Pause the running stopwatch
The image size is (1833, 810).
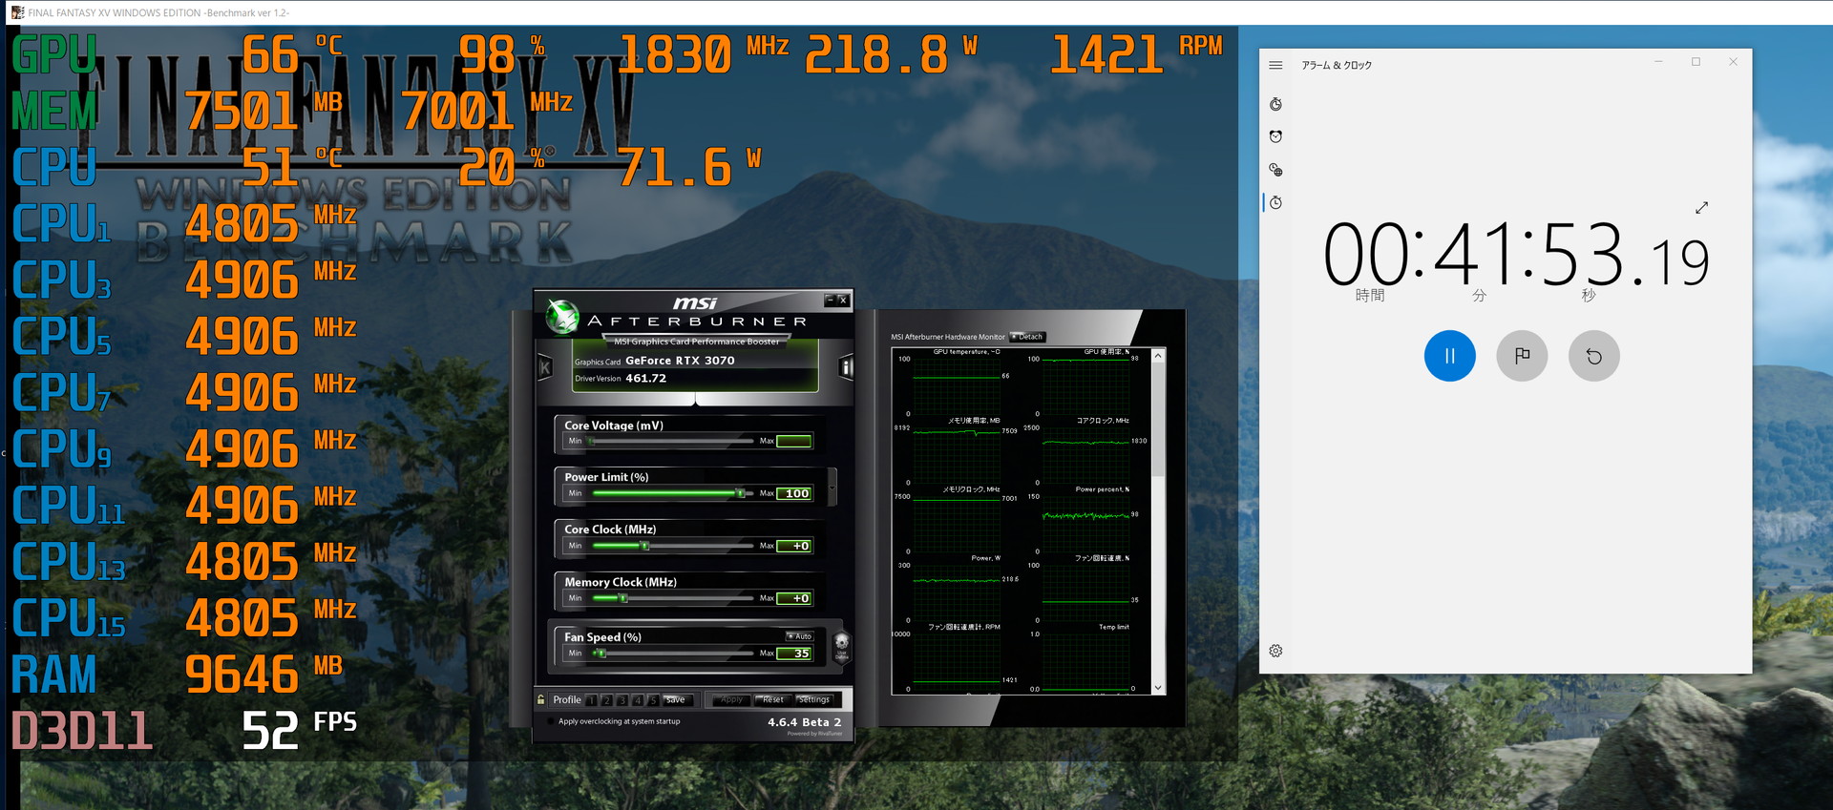click(x=1449, y=356)
